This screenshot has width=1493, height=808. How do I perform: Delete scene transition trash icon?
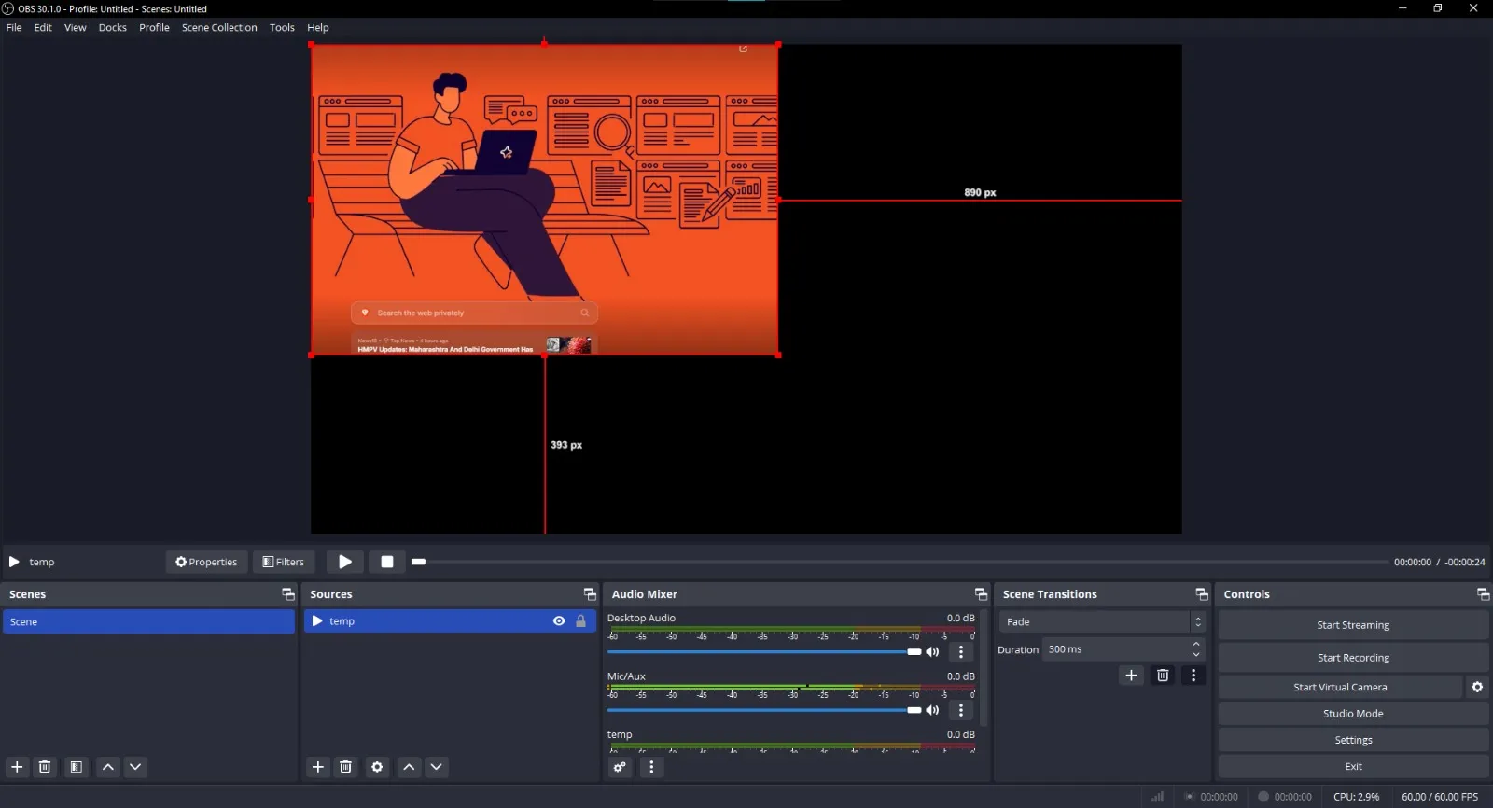coord(1163,676)
